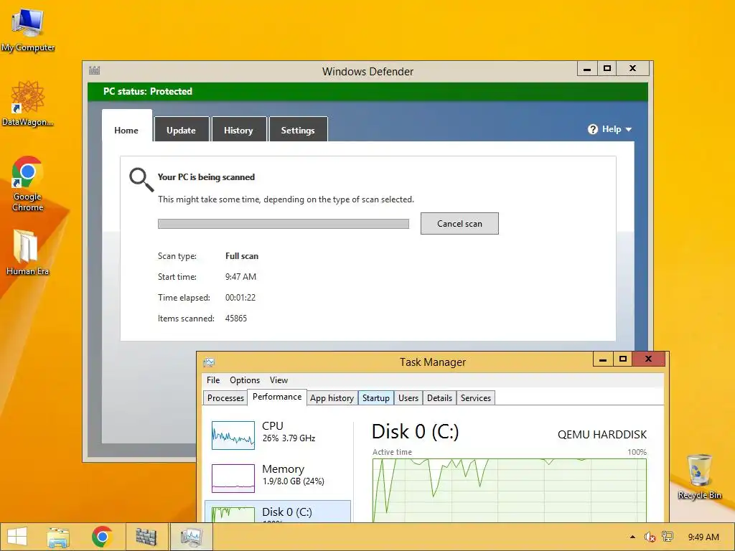735x551 pixels.
Task: Select Disk 0 (C:) in sidebar
Action: point(278,512)
